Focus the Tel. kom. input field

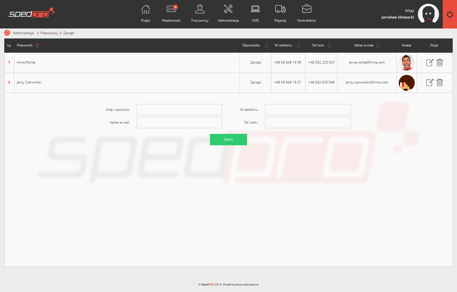pyautogui.click(x=308, y=122)
